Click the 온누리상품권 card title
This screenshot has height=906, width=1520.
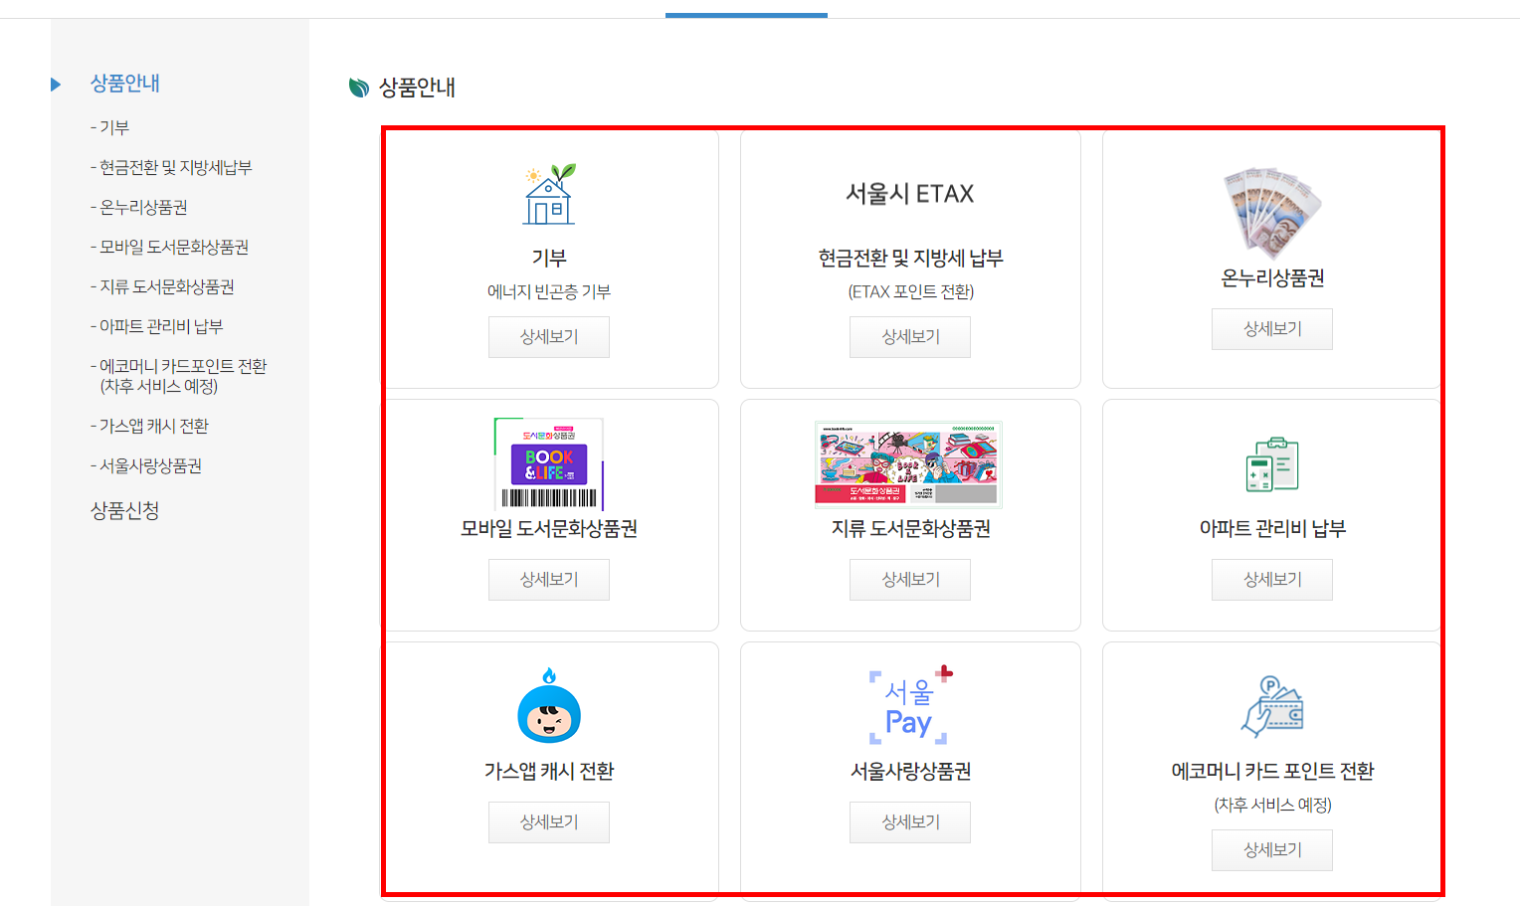(x=1272, y=278)
